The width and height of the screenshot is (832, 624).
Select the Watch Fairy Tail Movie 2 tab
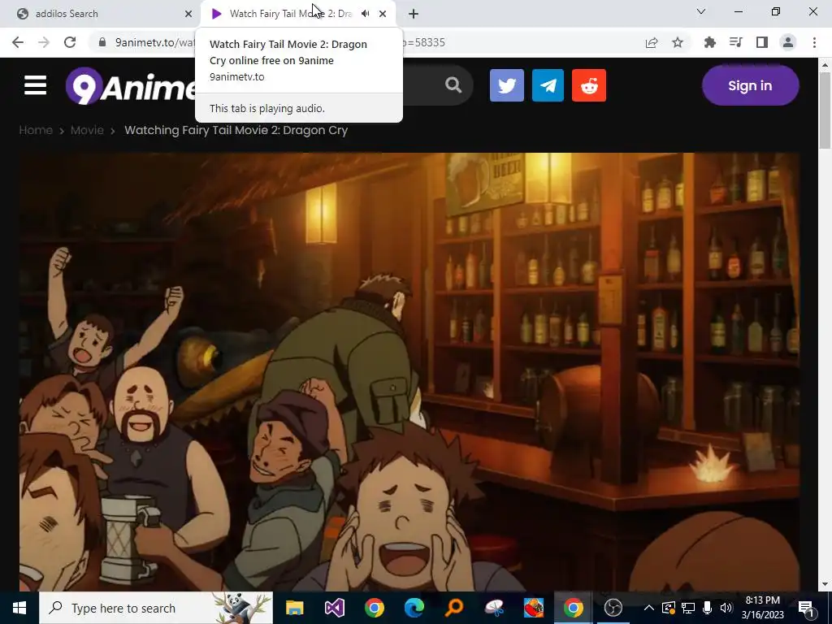pyautogui.click(x=290, y=14)
